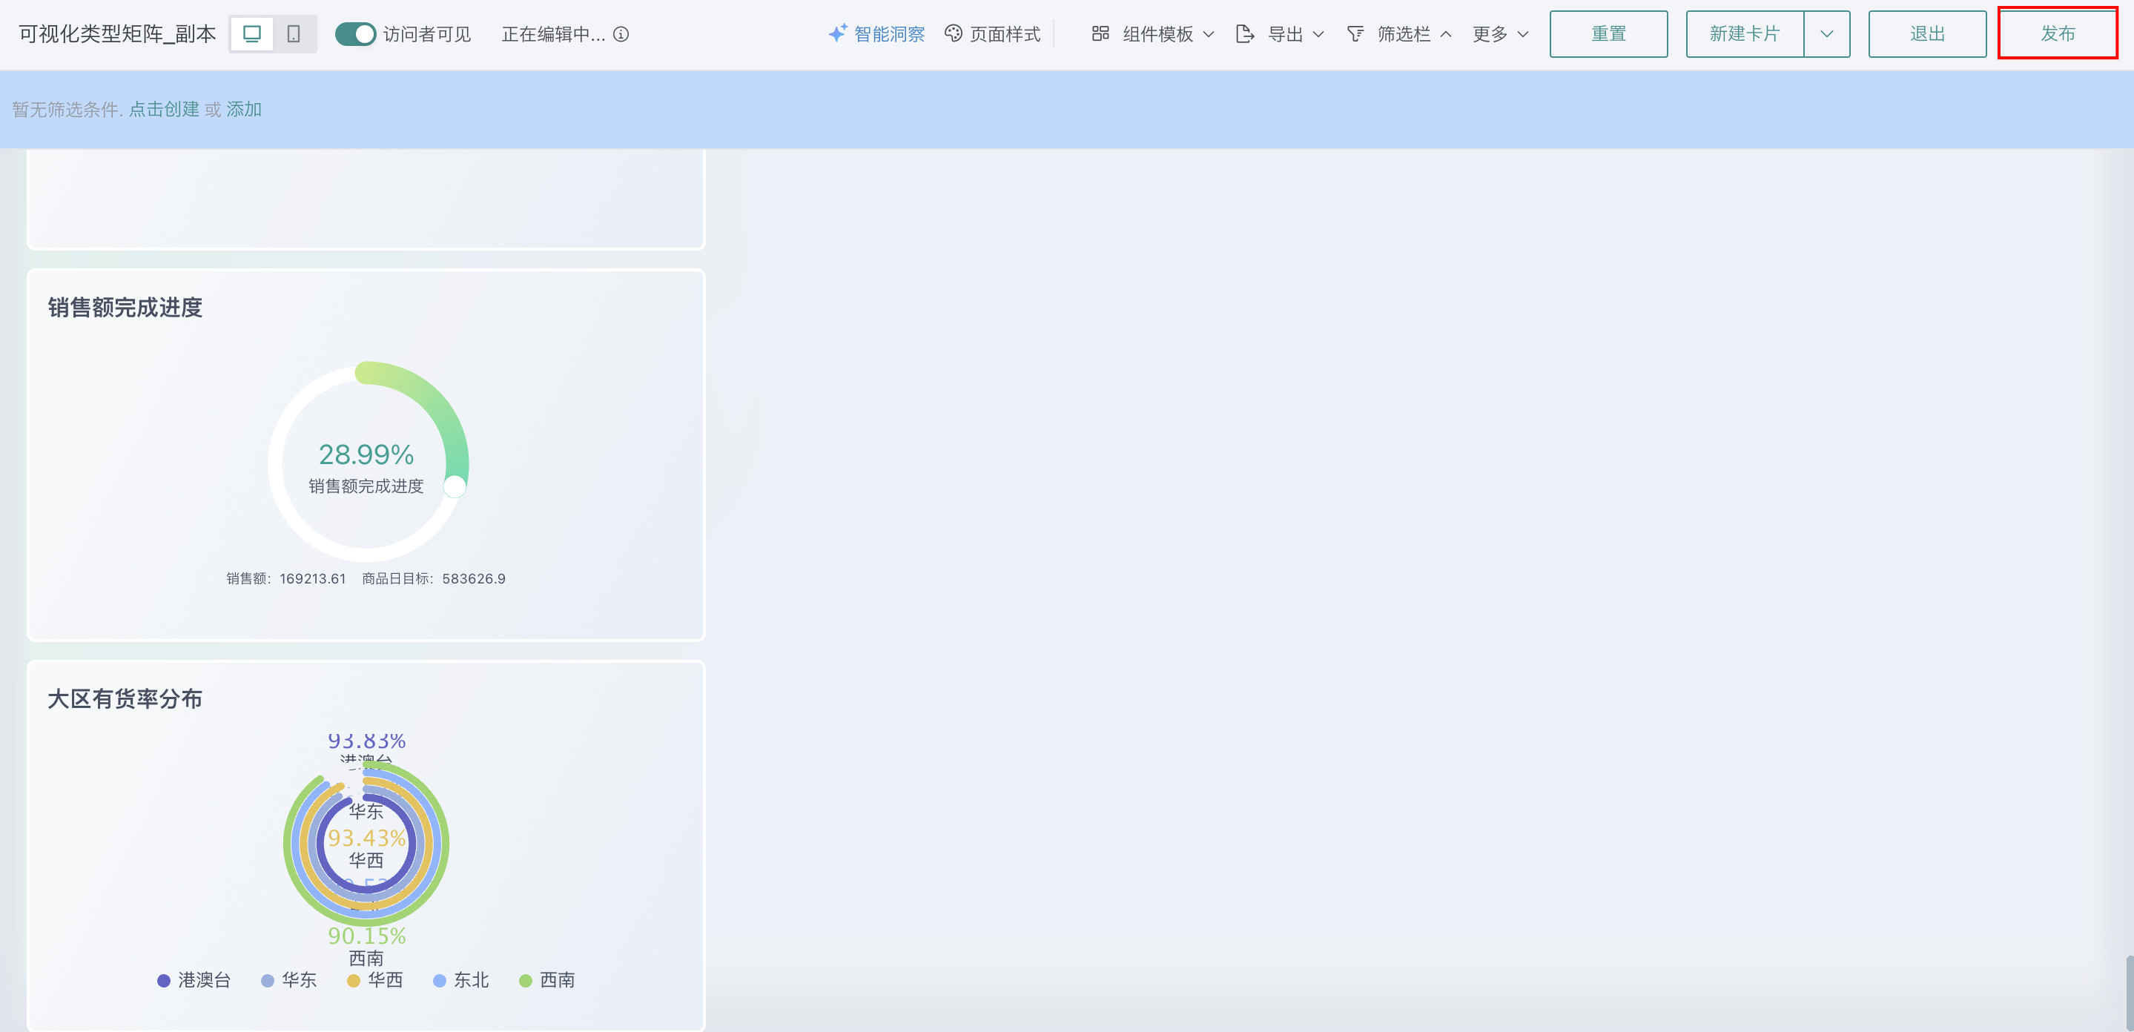Screen dimensions: 2134x1032
Task: Click the 导出 export icon
Action: tap(1243, 34)
